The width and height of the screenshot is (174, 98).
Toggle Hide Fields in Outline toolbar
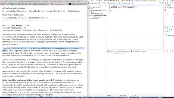(x=172, y=29)
